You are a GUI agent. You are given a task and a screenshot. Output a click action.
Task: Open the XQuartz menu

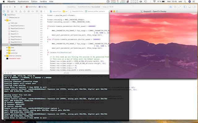click(x=11, y=2)
